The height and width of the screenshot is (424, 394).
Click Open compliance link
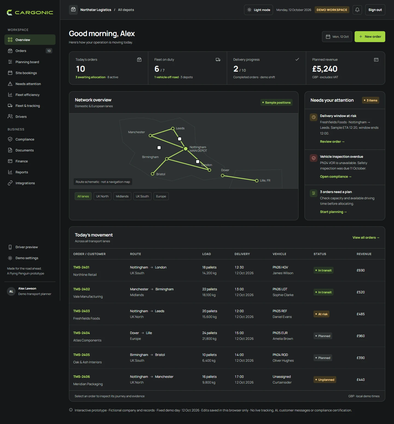[336, 177]
